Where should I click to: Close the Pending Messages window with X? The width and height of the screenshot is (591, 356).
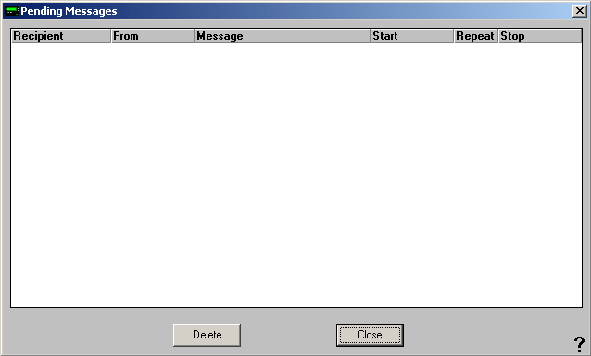pos(579,11)
